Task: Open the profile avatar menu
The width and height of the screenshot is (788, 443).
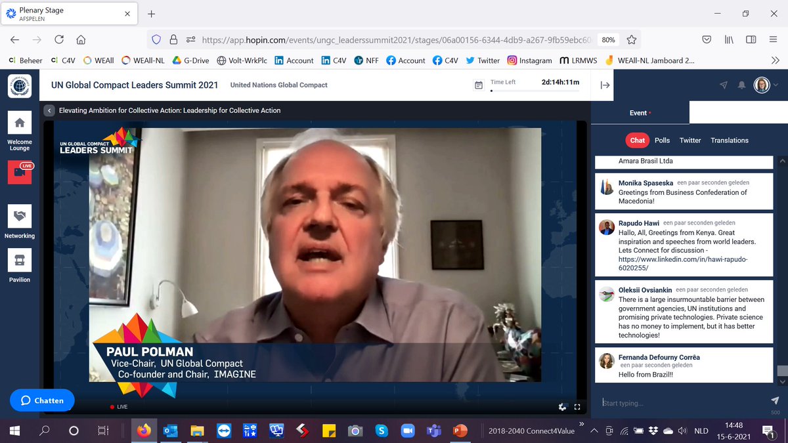Action: [x=761, y=85]
